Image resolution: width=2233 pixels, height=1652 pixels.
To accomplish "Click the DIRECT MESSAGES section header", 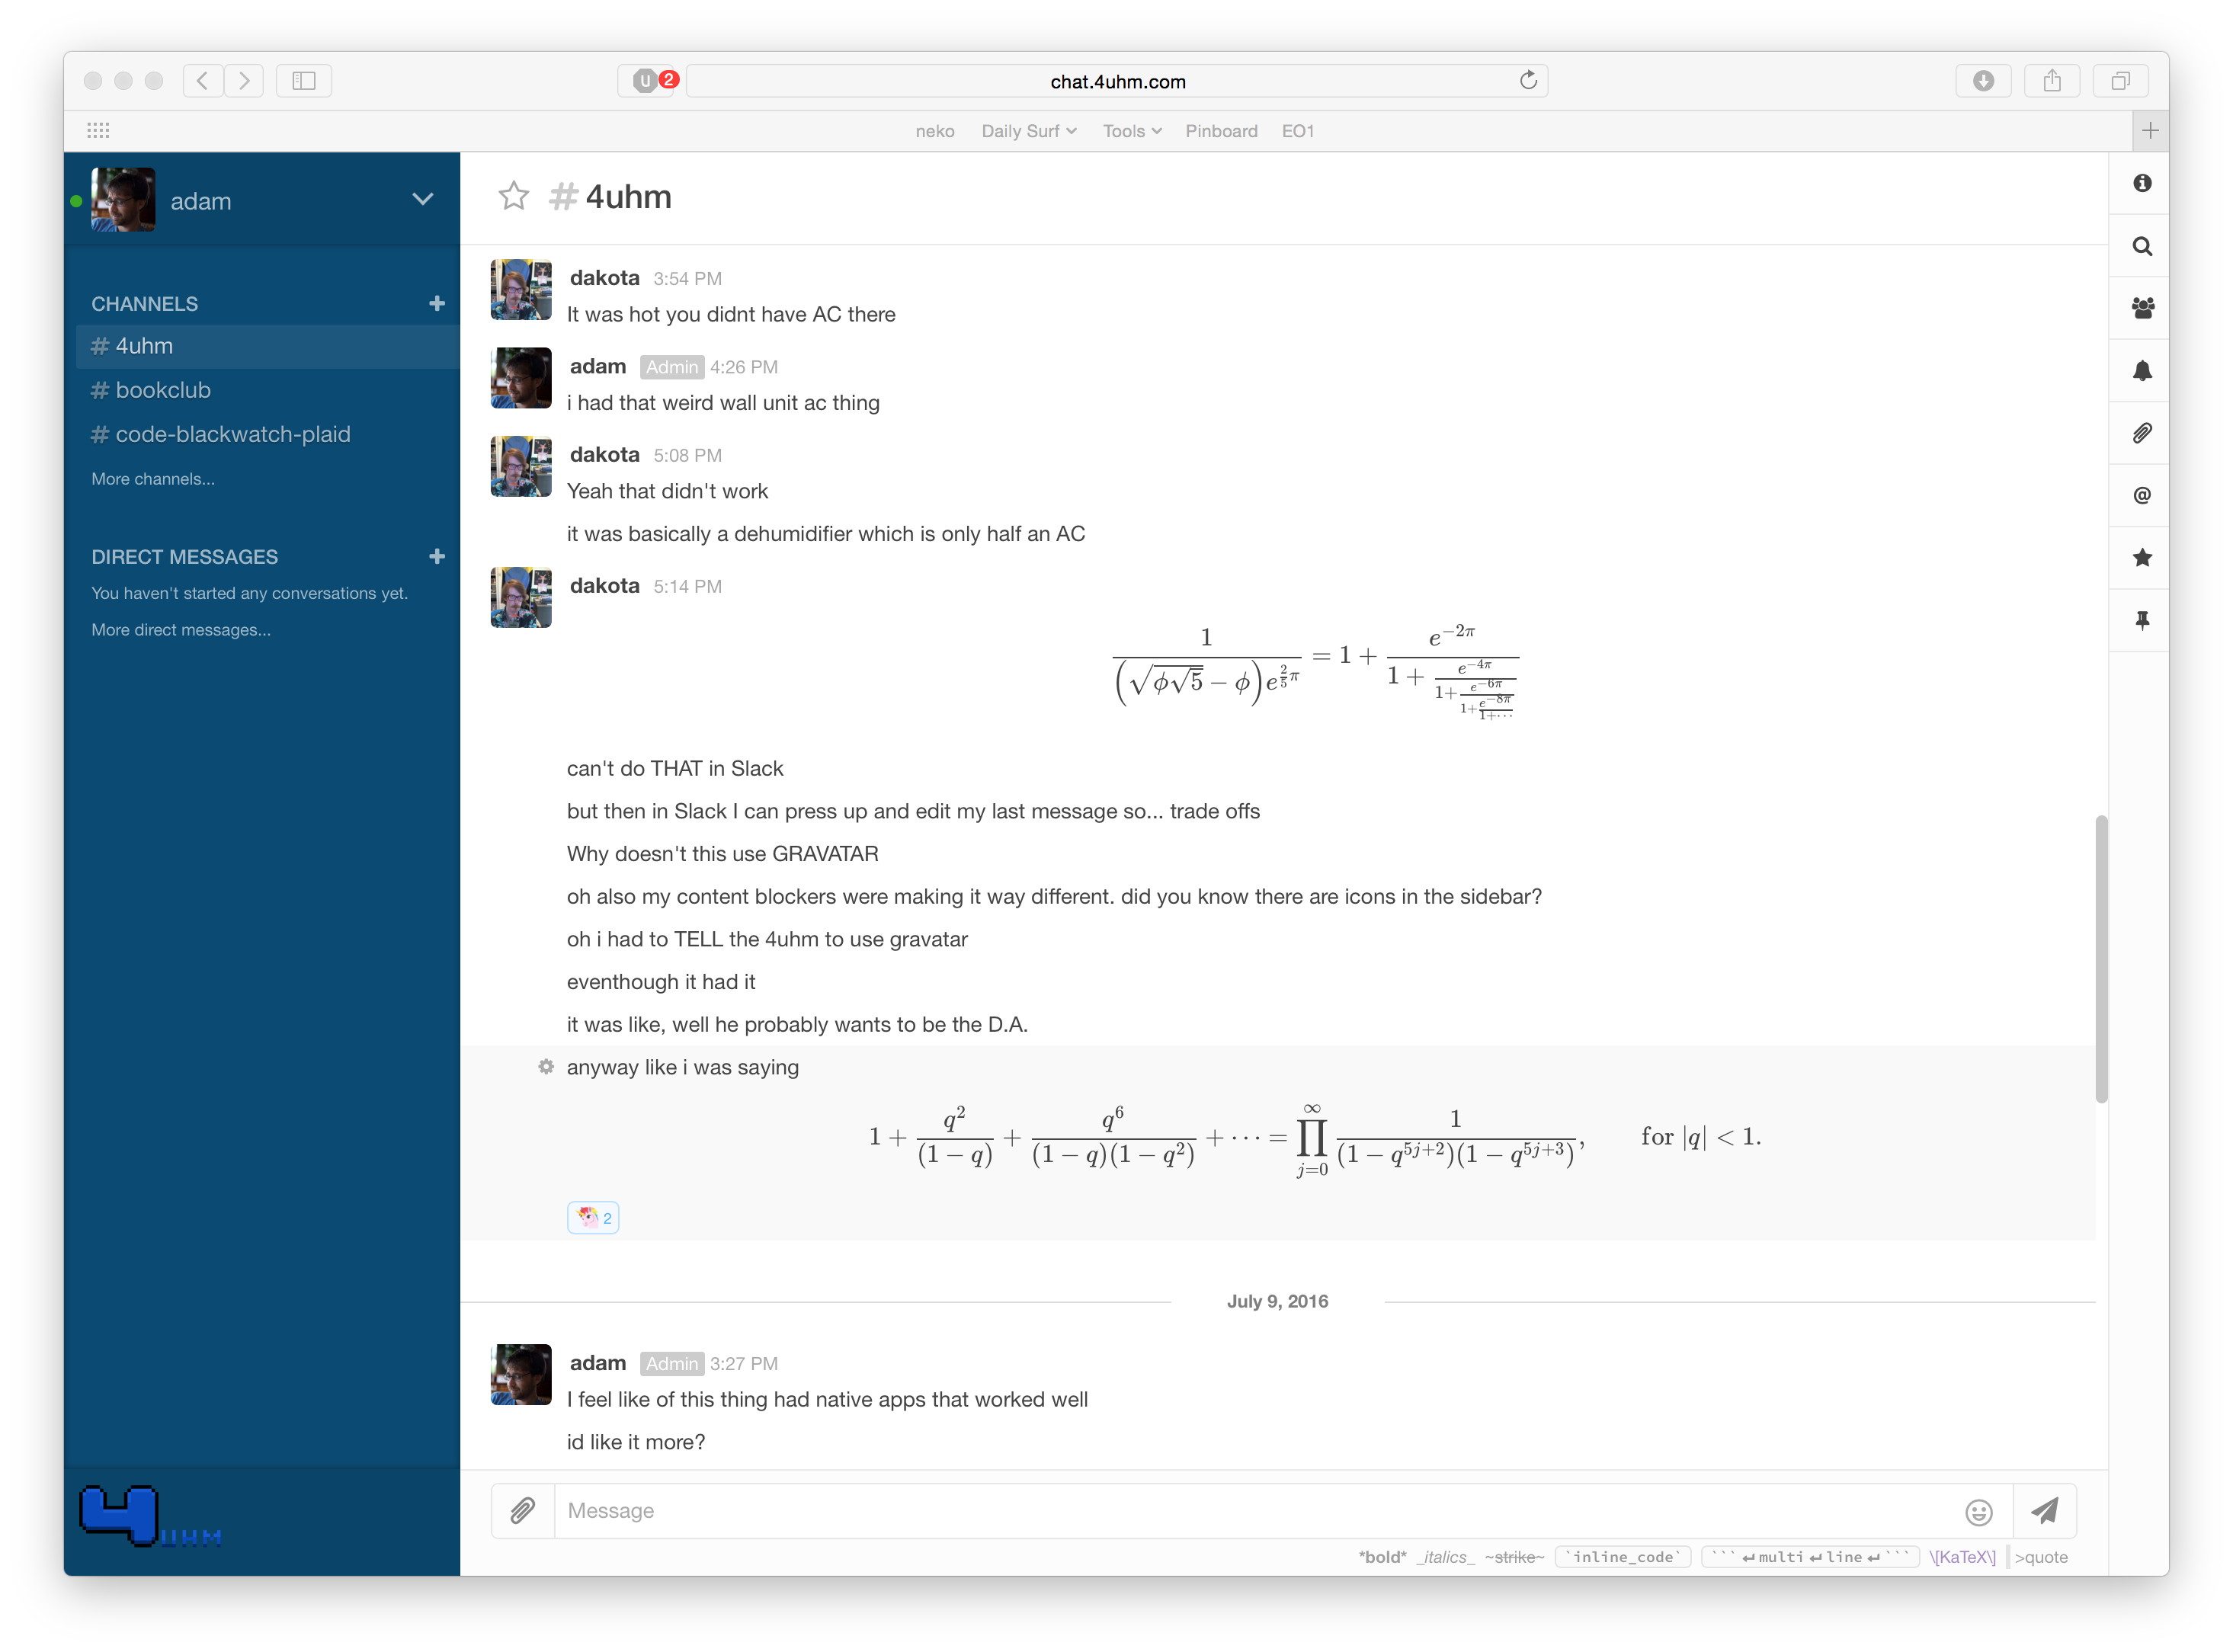I will 184,557.
